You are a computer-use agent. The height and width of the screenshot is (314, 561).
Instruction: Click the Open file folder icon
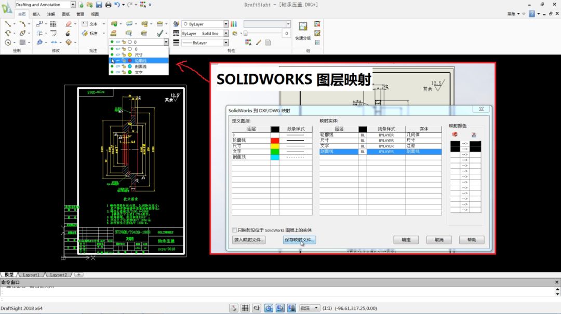[89, 5]
